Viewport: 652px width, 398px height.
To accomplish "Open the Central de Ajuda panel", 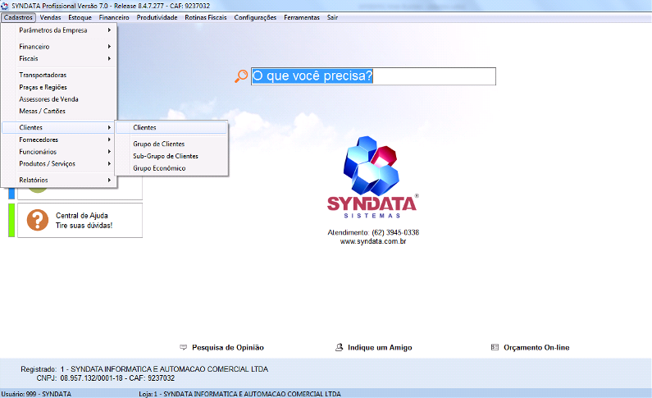I will [80, 221].
